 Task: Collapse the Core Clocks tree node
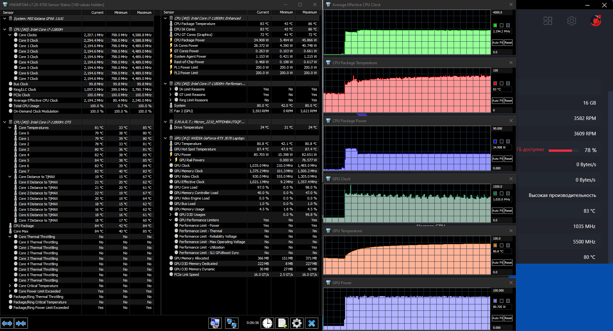coord(10,35)
